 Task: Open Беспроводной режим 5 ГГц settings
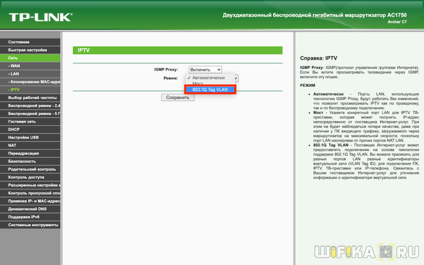[30, 113]
